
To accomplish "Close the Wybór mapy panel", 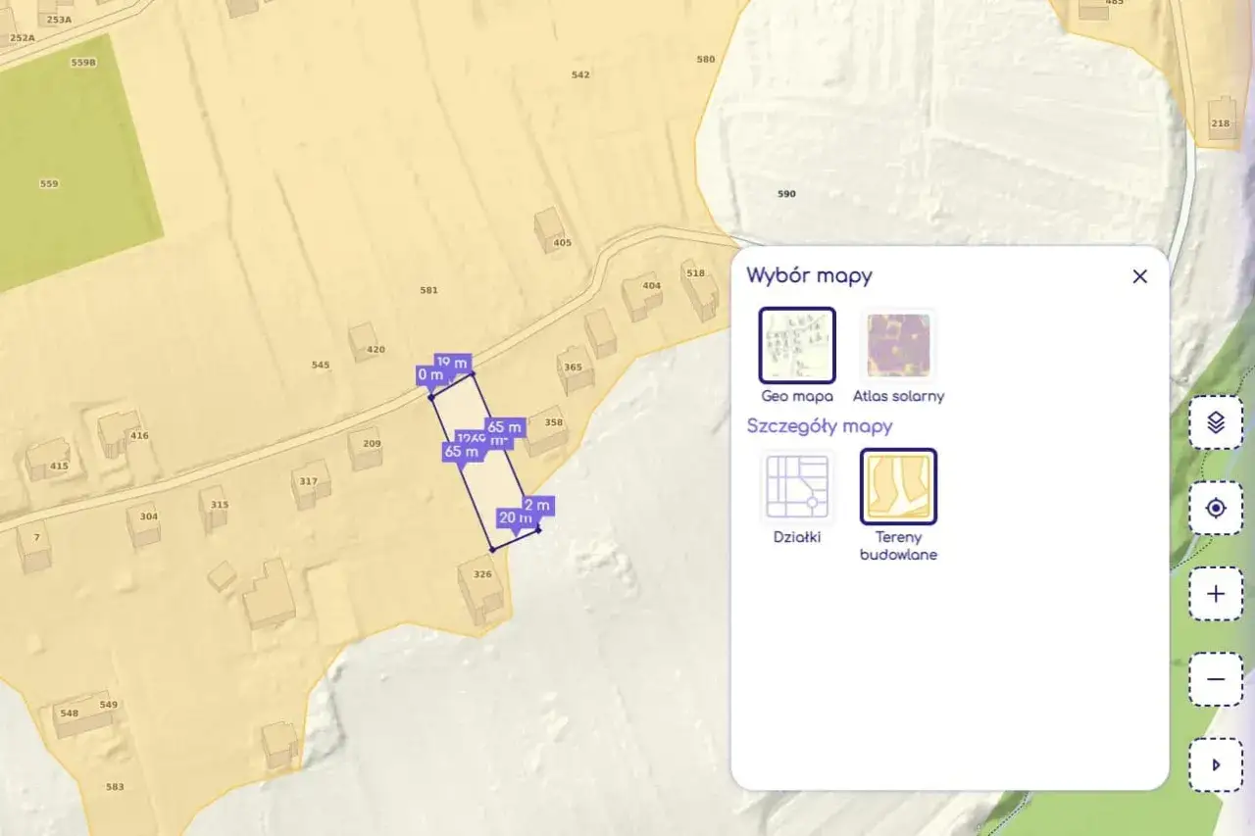I will click(x=1139, y=276).
